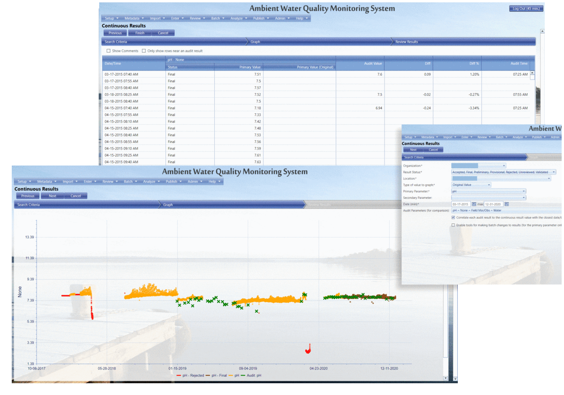Open the Location dropdown arrow
The image size is (564, 395).
(x=549, y=179)
